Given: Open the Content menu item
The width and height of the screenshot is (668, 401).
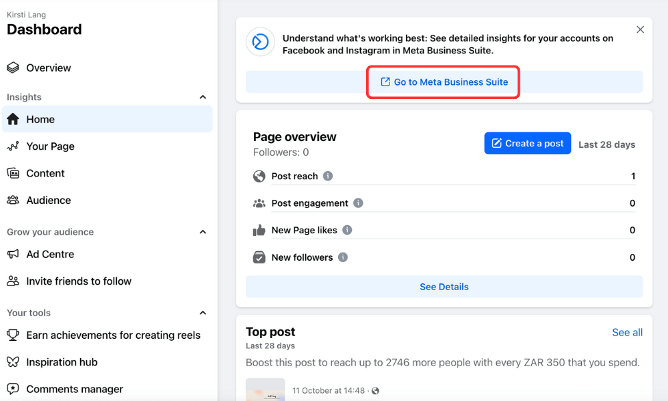Looking at the screenshot, I should pos(44,173).
